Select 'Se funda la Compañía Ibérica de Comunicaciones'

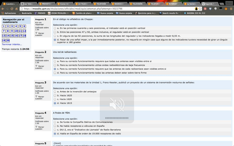pyautogui.click(x=55, y=122)
